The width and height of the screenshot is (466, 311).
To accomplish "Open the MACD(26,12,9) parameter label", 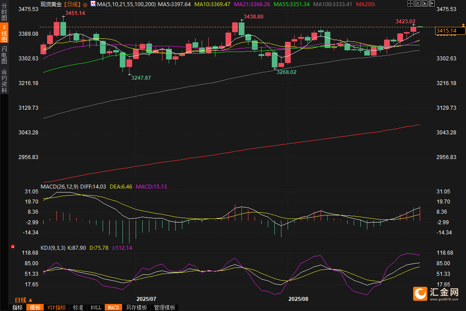I will click(x=59, y=186).
